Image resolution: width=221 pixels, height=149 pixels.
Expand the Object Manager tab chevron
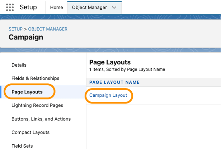click(114, 8)
